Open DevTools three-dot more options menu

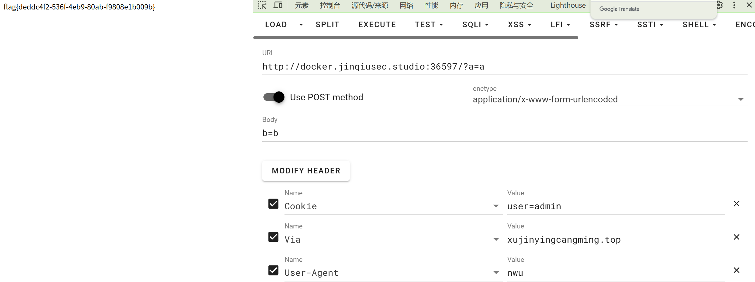click(x=734, y=5)
